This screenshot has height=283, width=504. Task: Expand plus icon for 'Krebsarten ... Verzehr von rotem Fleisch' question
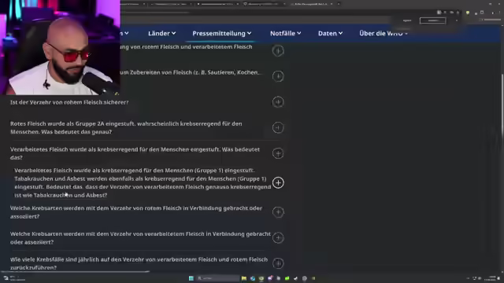click(278, 212)
